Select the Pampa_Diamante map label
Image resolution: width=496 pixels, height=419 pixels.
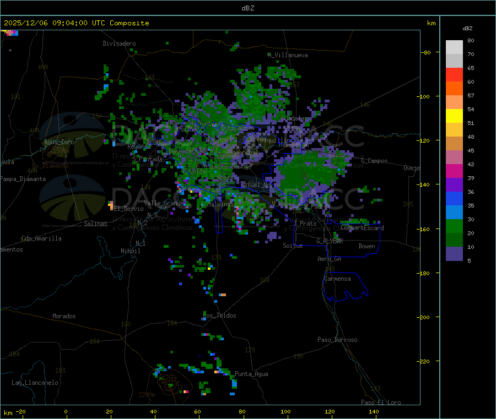tap(23, 179)
